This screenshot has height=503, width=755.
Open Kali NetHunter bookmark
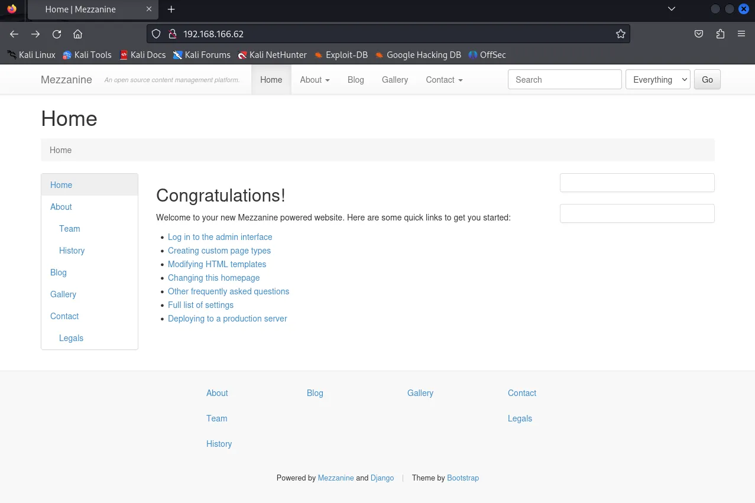pyautogui.click(x=272, y=55)
